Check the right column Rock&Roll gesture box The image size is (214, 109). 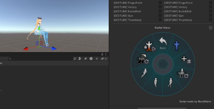click(x=210, y=11)
